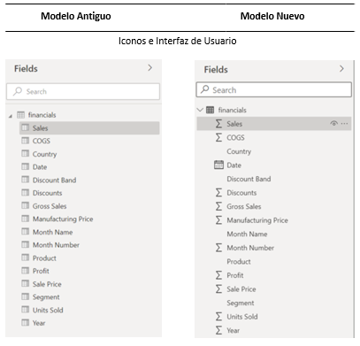Click the sigma icon next to COGS
Screen dimensions: 360x346
point(218,137)
